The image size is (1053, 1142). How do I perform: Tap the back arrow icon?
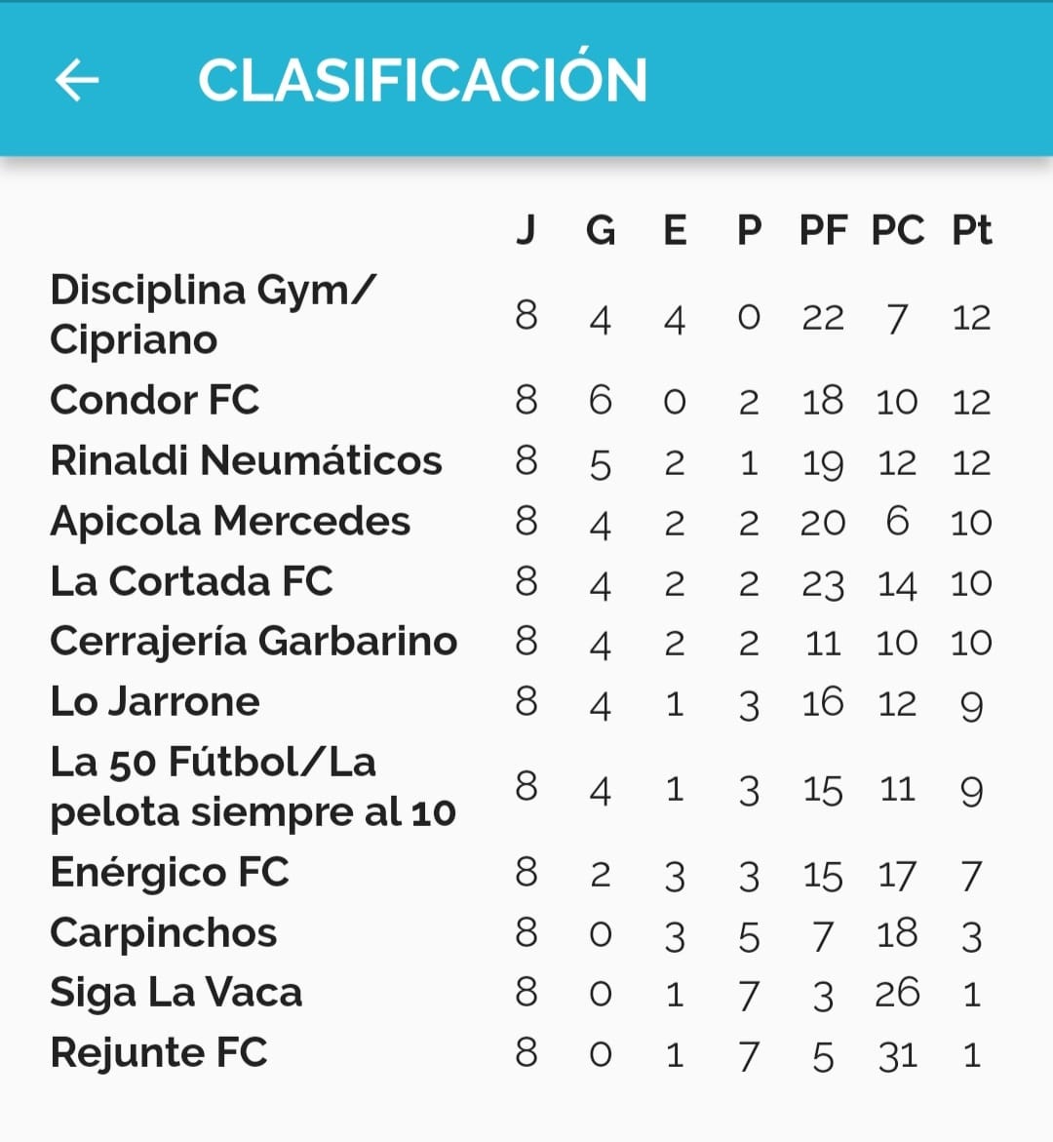77,79
